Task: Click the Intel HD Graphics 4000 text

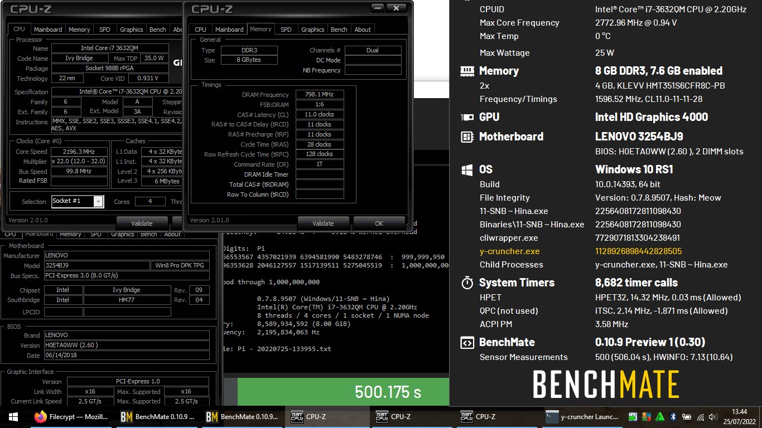Action: [x=652, y=117]
